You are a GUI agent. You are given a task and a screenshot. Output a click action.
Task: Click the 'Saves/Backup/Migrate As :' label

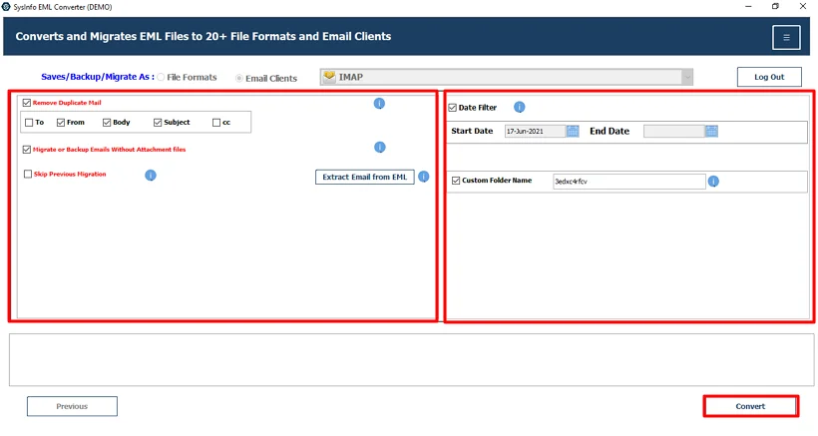tap(98, 77)
